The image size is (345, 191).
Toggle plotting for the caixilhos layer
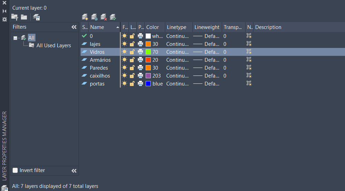[x=140, y=76]
